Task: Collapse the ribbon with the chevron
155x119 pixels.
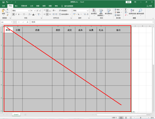Action: pyautogui.click(x=153, y=18)
